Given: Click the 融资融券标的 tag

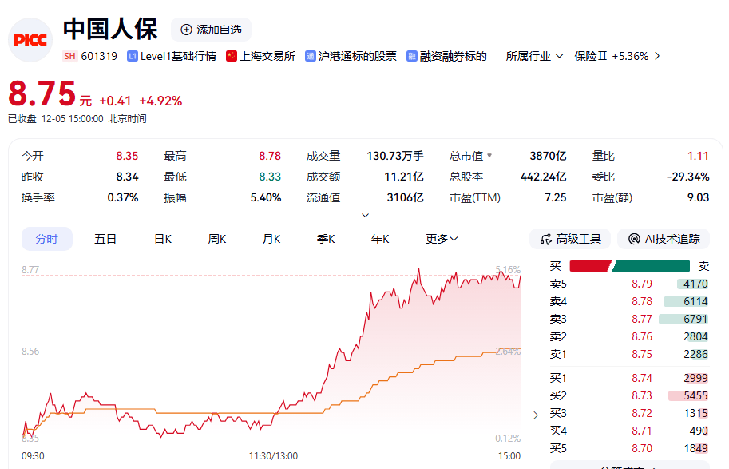Looking at the screenshot, I should pyautogui.click(x=454, y=56).
